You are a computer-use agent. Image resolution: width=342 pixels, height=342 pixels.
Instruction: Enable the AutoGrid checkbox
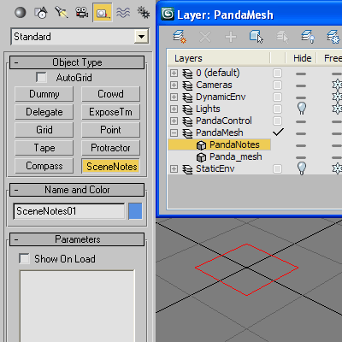click(42, 78)
